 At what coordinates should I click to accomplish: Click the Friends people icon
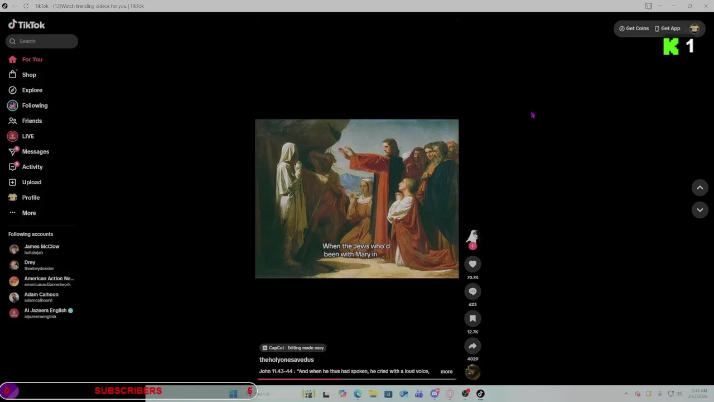click(12, 121)
